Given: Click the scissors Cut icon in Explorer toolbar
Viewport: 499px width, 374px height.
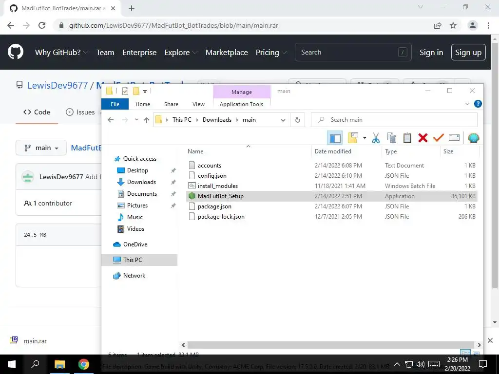Looking at the screenshot, I should pyautogui.click(x=376, y=138).
